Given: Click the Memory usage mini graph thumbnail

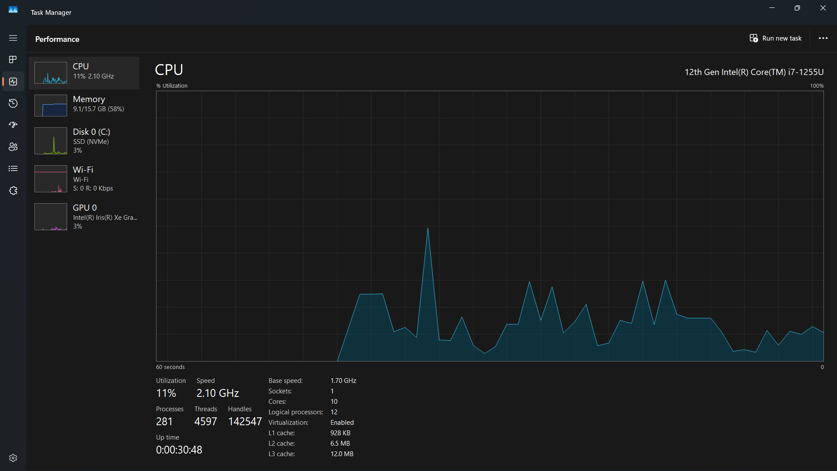Looking at the screenshot, I should (x=51, y=106).
